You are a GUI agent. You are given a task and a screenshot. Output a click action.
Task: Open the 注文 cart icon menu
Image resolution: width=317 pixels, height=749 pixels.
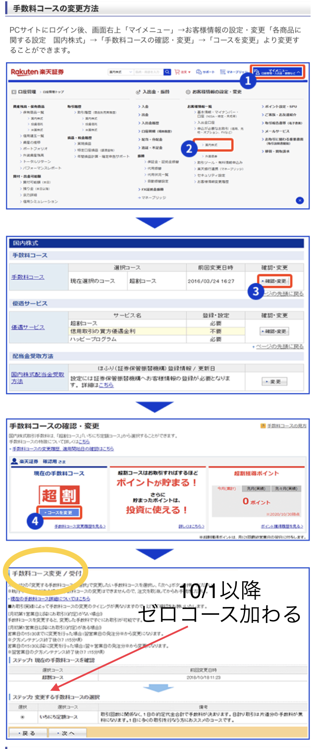(182, 72)
